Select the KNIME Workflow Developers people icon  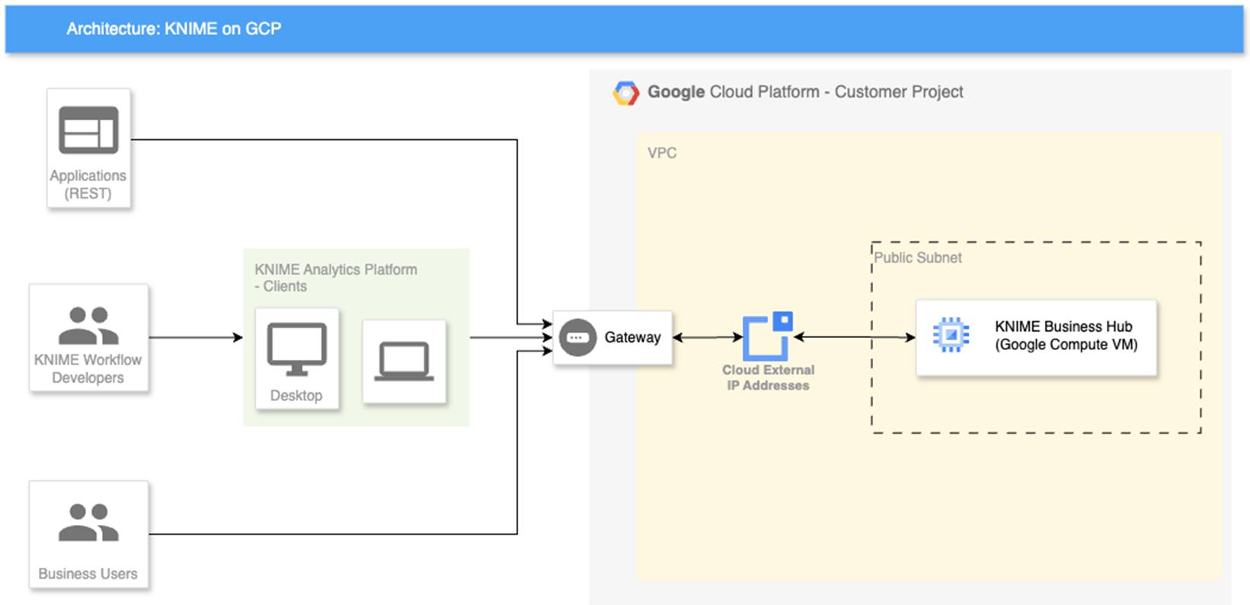88,326
